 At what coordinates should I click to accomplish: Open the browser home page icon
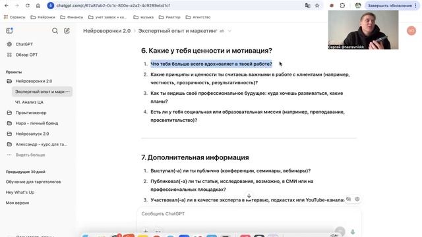click(x=38, y=6)
